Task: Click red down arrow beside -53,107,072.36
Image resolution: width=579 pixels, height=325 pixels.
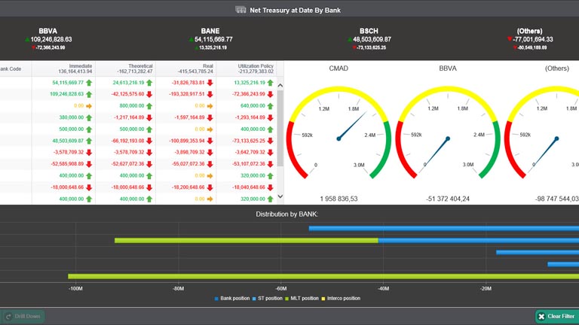Action: [x=271, y=164]
